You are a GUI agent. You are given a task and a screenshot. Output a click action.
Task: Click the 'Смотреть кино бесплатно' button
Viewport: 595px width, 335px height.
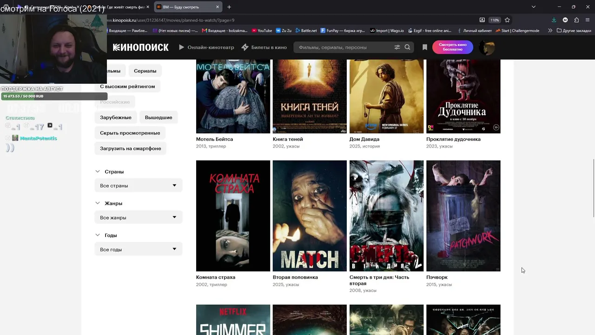click(452, 47)
